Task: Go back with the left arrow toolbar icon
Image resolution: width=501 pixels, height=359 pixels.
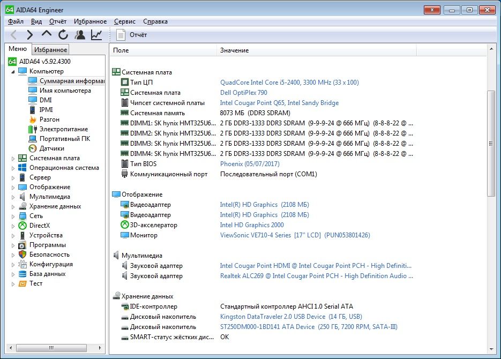Action: pos(14,34)
